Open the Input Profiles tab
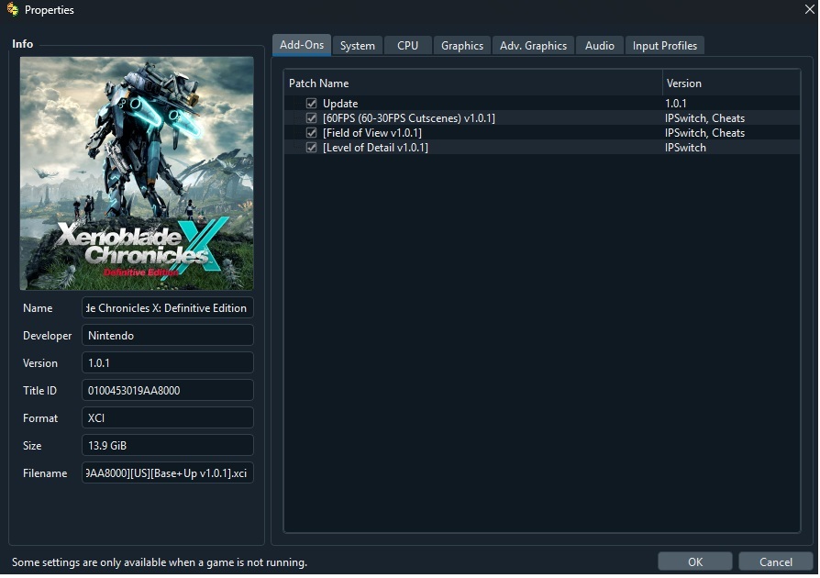 tap(664, 46)
